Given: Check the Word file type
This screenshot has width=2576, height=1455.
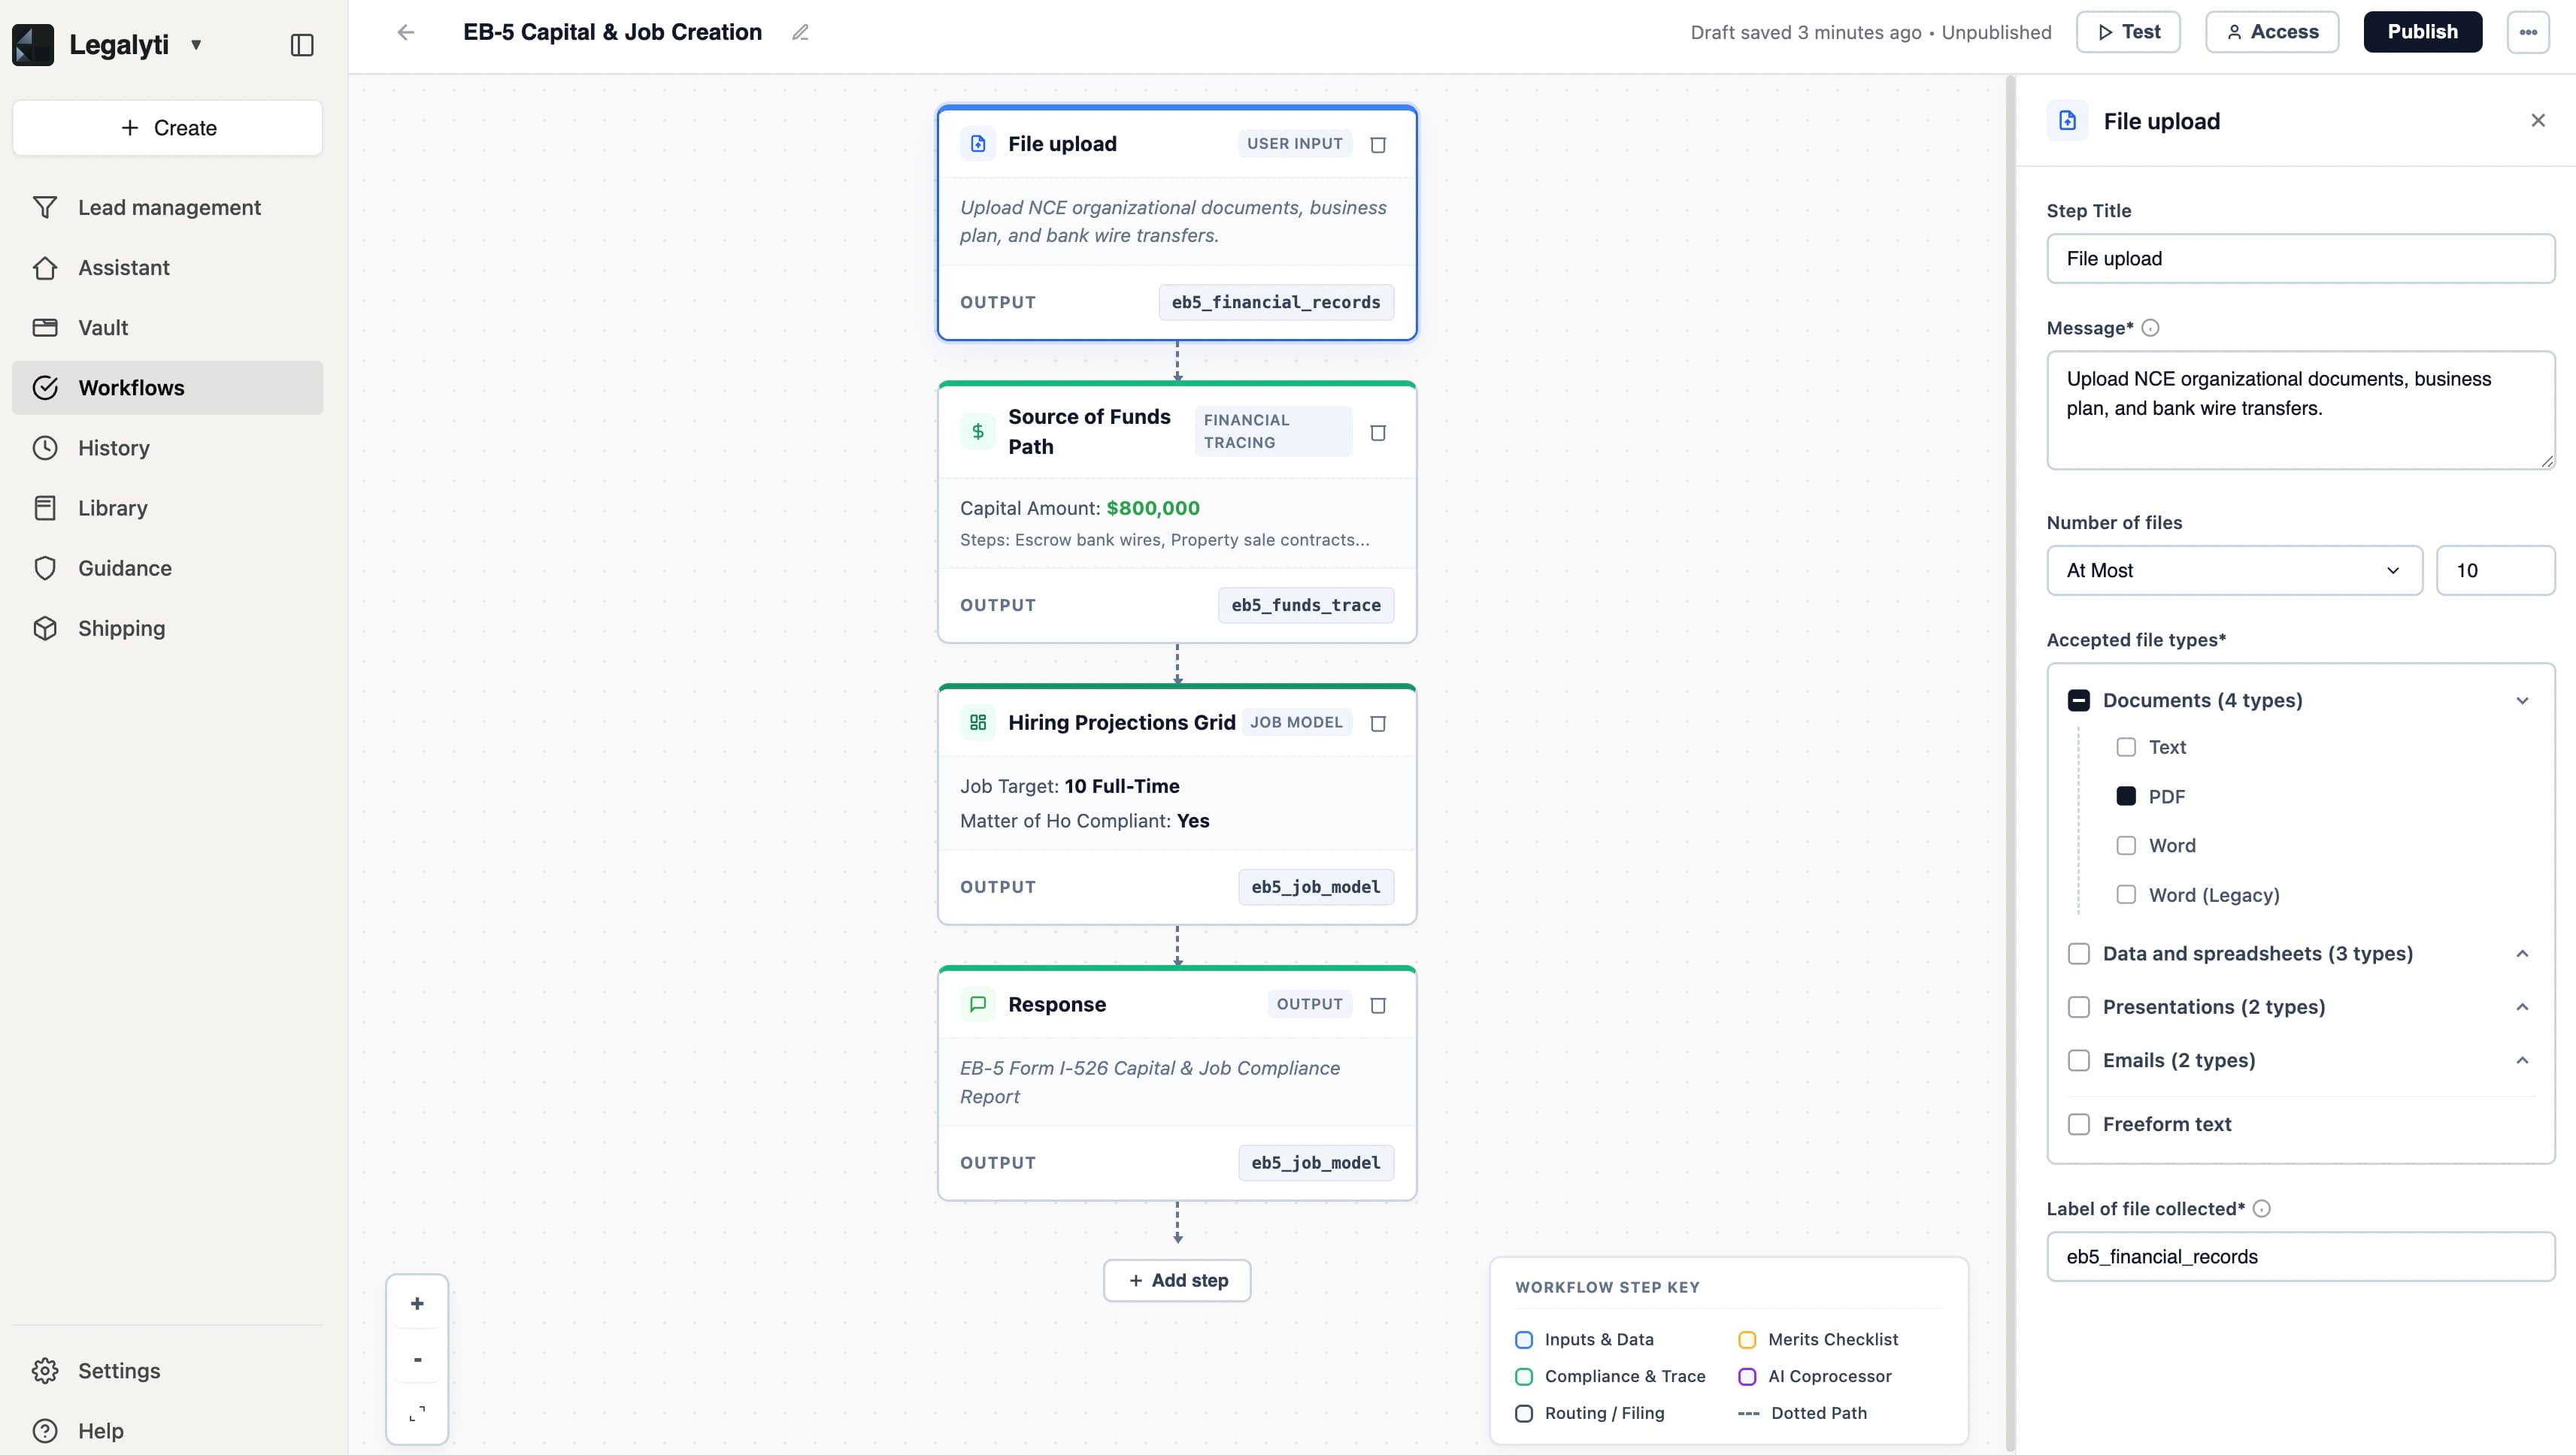Looking at the screenshot, I should click(2126, 845).
